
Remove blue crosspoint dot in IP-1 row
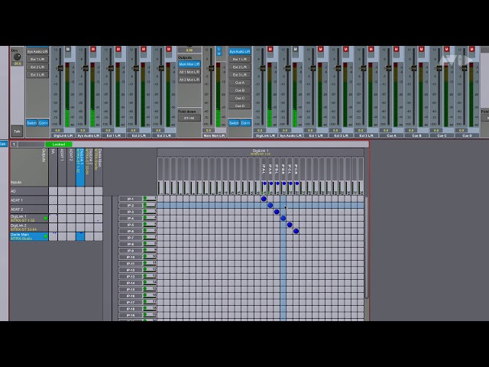[264, 199]
